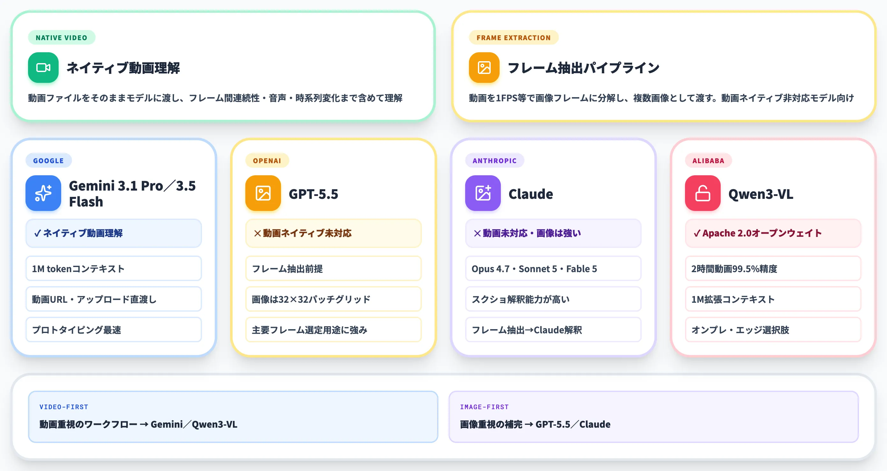Viewport: 887px width, 471px height.
Task: Click the 主要フレーム選定用途に強み row
Action: (x=333, y=330)
